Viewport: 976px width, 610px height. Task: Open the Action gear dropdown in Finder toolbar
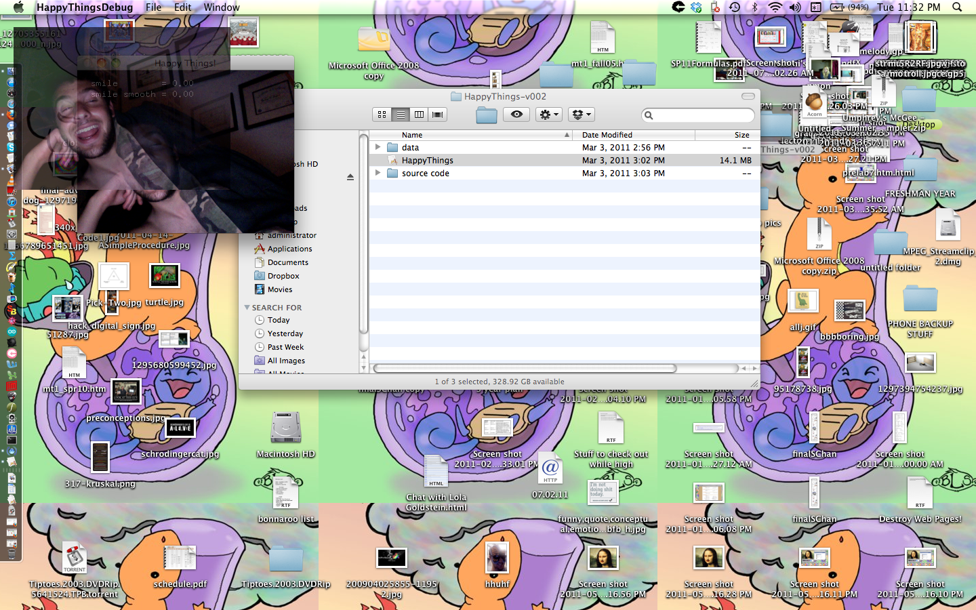click(548, 115)
